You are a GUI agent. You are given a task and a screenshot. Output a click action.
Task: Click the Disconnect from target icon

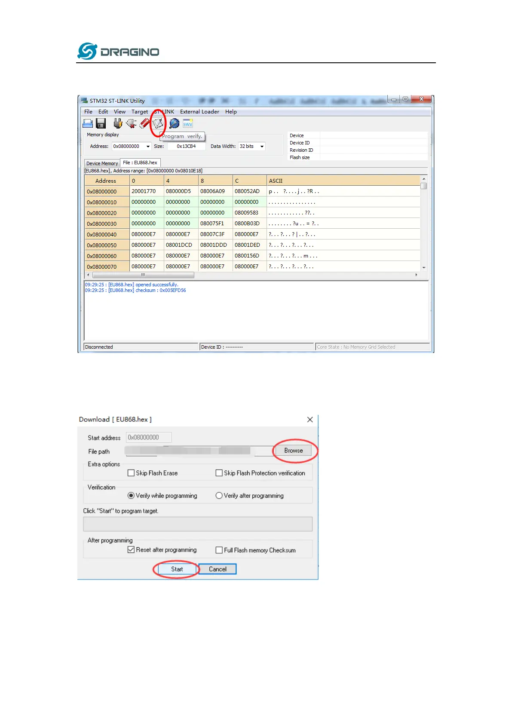pyautogui.click(x=131, y=124)
